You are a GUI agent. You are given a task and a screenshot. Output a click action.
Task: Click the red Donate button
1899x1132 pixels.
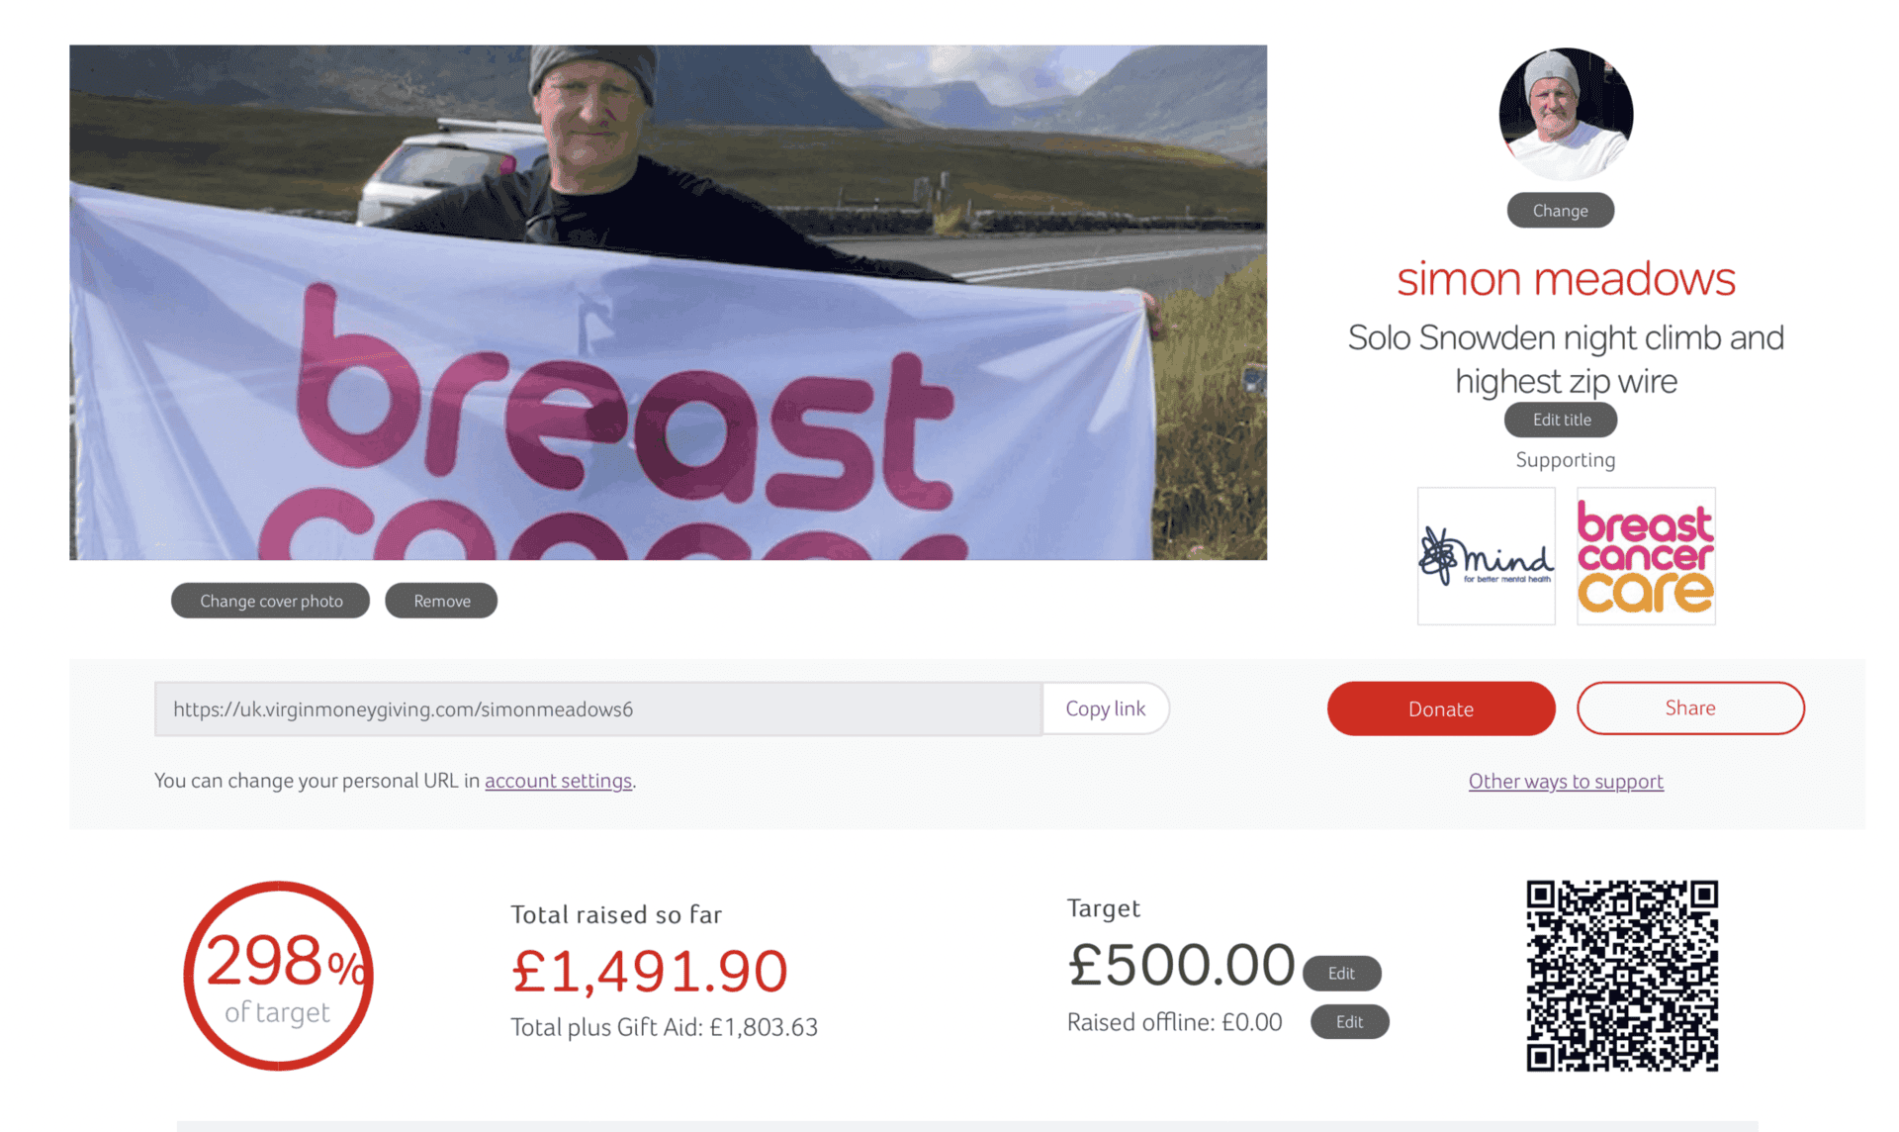click(1441, 708)
